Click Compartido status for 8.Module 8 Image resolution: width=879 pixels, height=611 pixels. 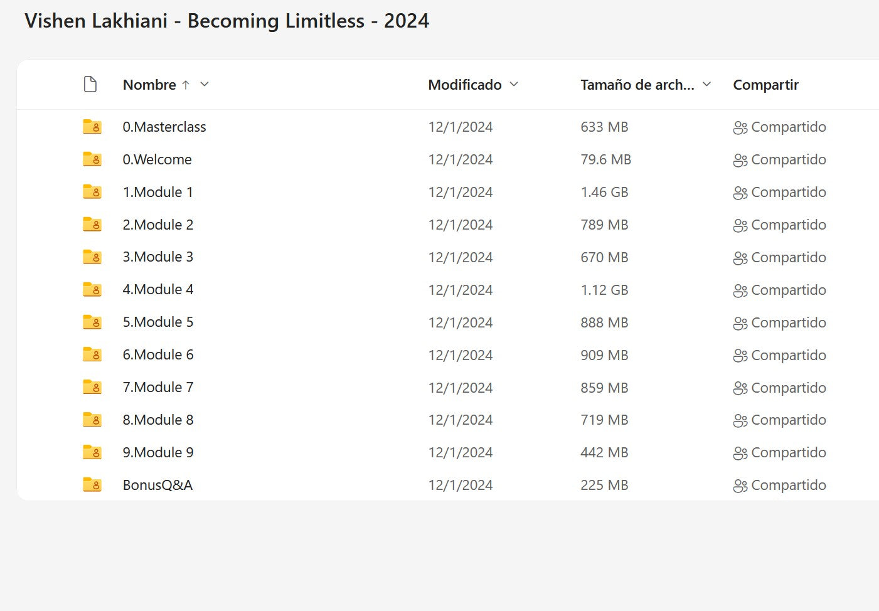tap(788, 420)
